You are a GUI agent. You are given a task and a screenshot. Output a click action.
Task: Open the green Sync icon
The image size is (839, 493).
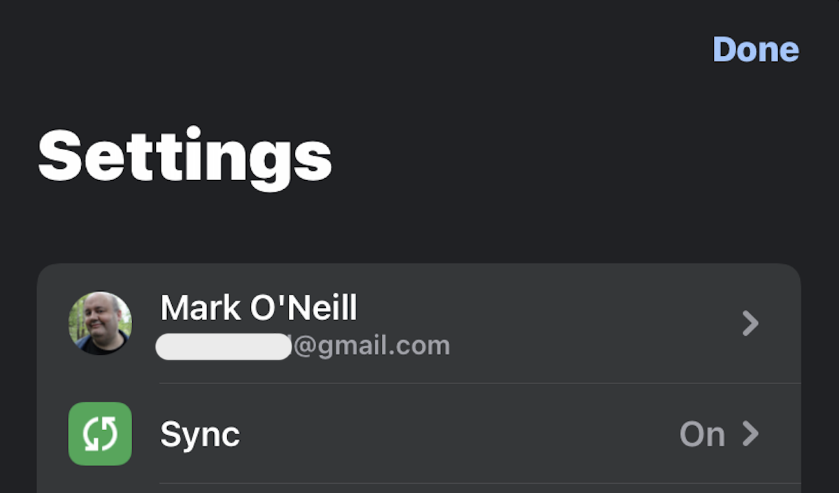pyautogui.click(x=100, y=434)
